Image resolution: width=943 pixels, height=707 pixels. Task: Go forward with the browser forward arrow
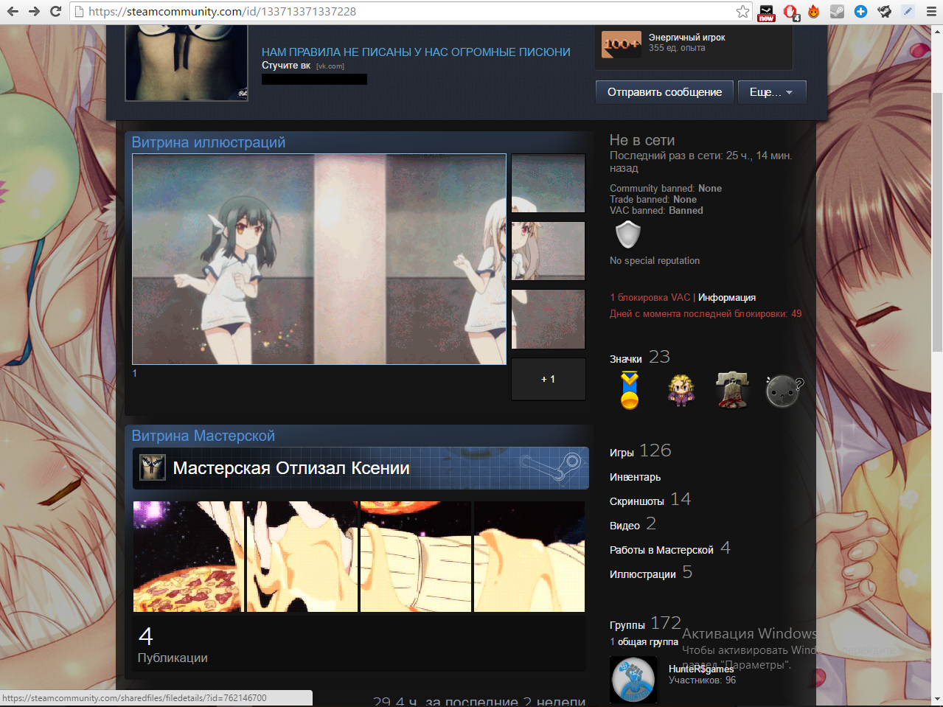pyautogui.click(x=34, y=11)
